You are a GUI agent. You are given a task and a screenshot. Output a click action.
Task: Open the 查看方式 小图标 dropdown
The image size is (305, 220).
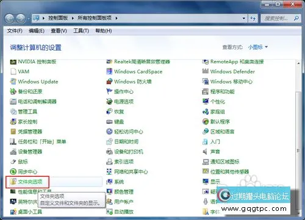pos(258,47)
